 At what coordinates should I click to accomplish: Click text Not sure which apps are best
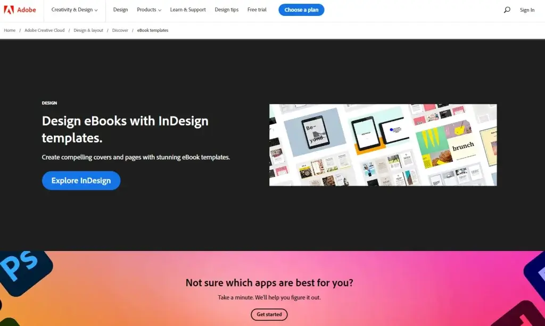click(269, 282)
